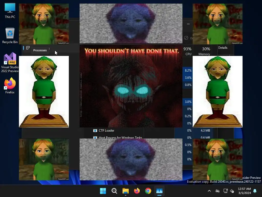Minimize the Task Manager window
Screen dimensions: 262x197
[x=188, y=24]
